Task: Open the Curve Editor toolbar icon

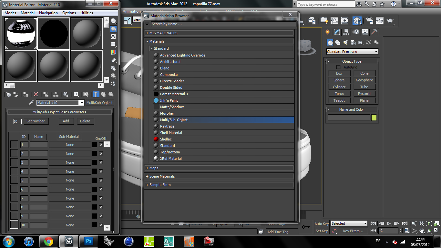Action: pos(335,21)
